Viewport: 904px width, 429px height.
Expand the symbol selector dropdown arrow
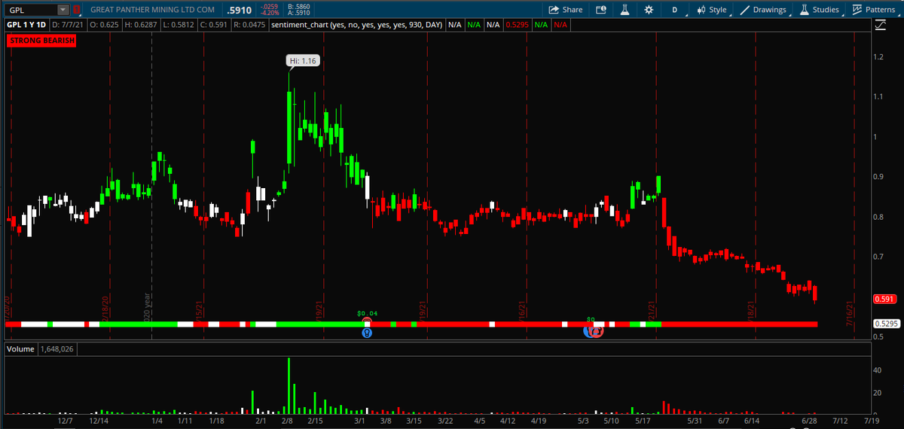pyautogui.click(x=63, y=10)
